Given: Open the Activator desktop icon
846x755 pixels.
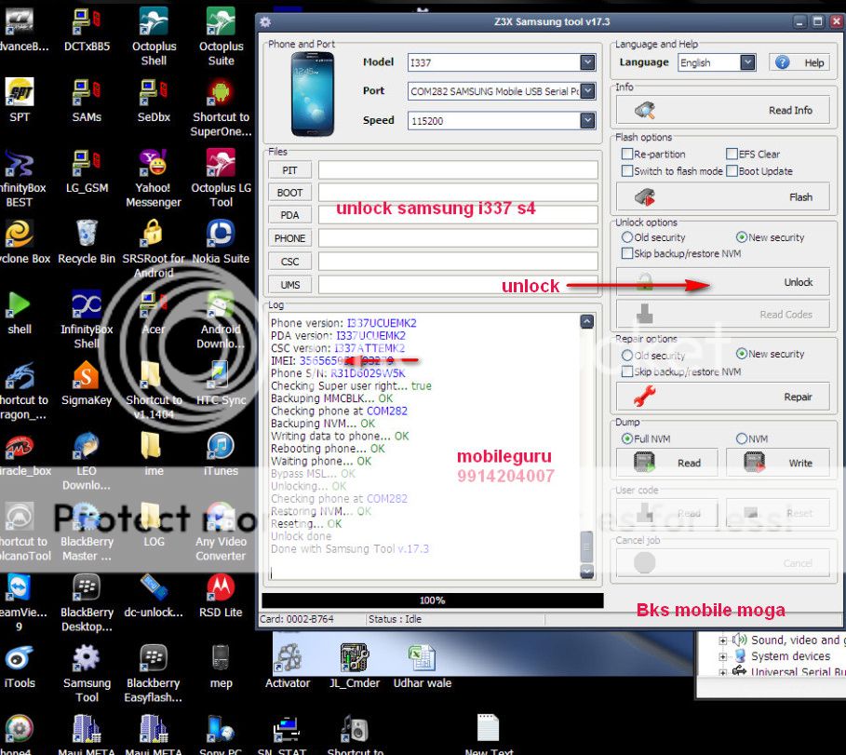Looking at the screenshot, I should pos(288,666).
